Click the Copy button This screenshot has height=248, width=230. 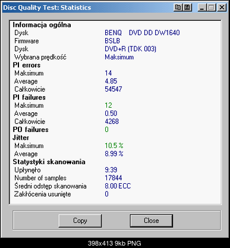pyautogui.click(x=80, y=221)
